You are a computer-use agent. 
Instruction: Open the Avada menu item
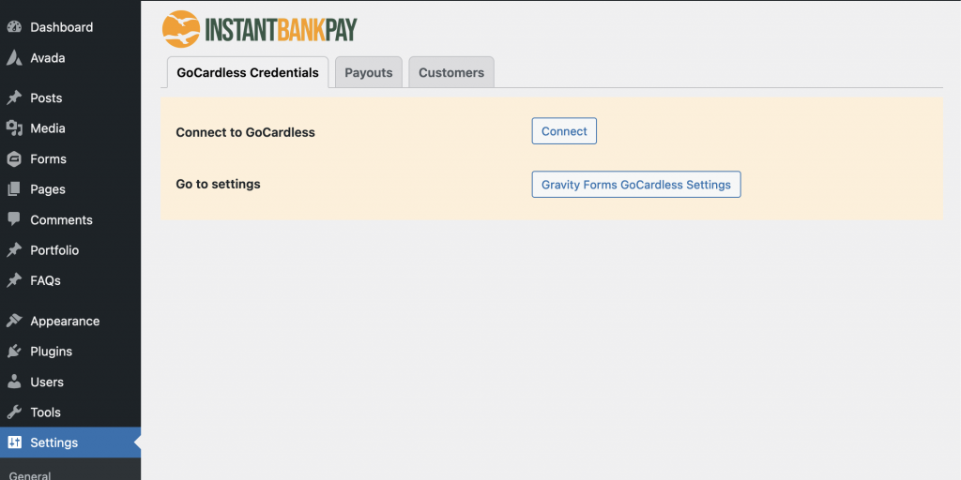coord(70,58)
